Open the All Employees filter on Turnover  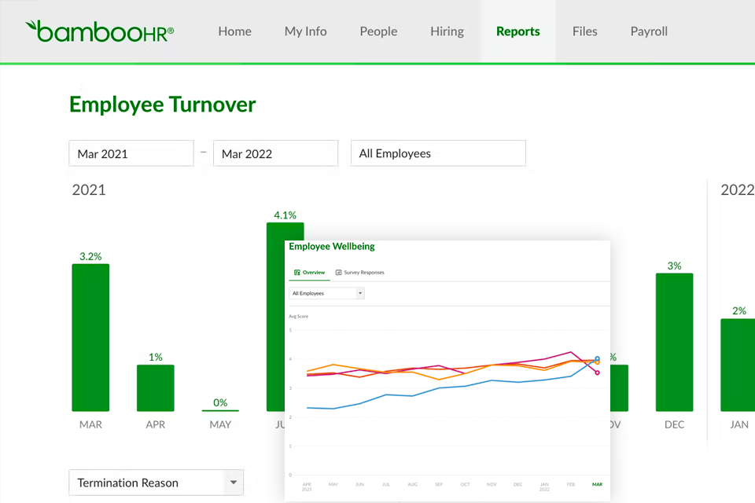[438, 153]
